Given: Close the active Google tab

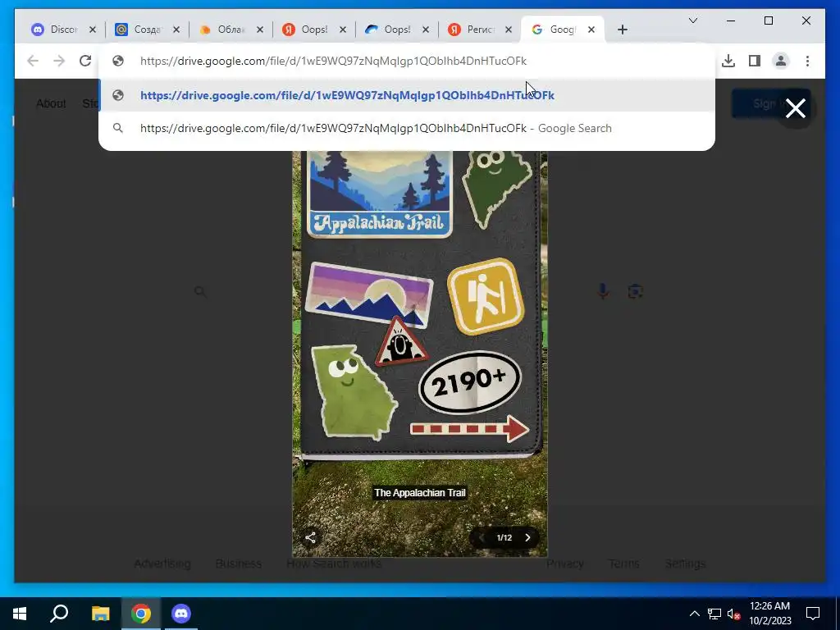Looking at the screenshot, I should pyautogui.click(x=591, y=30).
